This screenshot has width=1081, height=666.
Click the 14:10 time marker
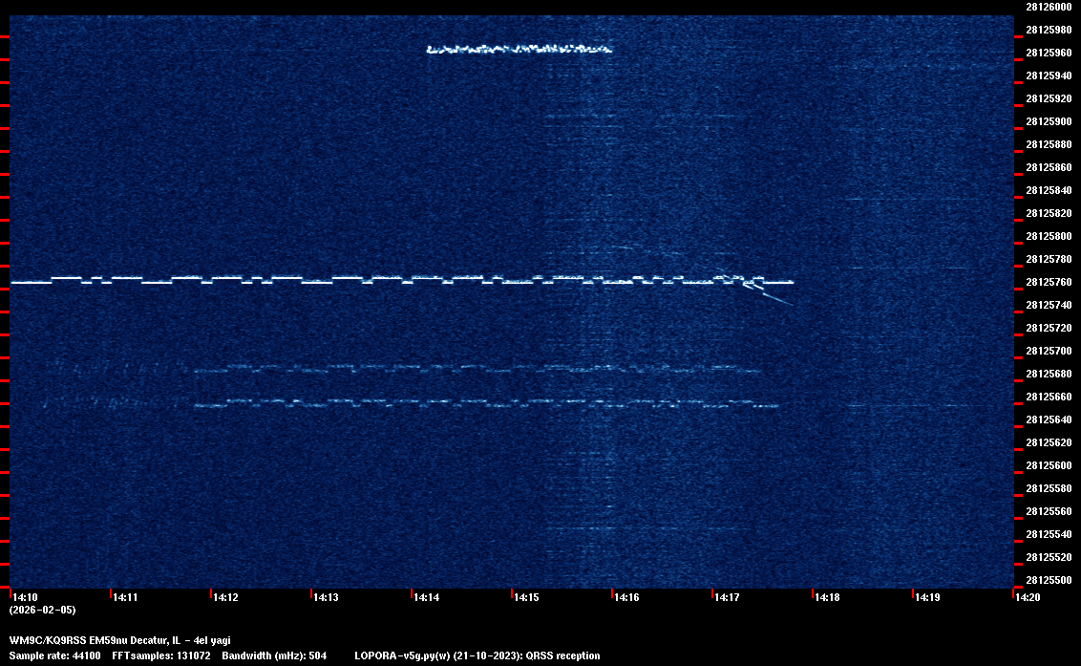(25, 597)
